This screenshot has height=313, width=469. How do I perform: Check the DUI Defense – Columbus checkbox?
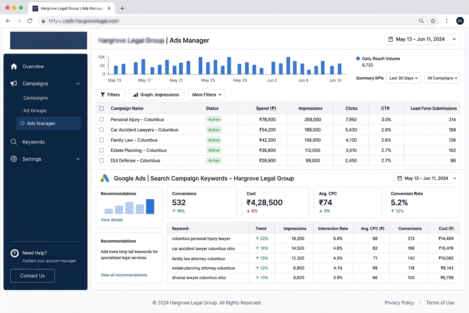[x=101, y=161]
